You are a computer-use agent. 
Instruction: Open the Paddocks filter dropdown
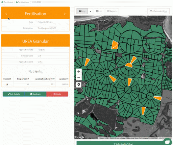[158, 11]
